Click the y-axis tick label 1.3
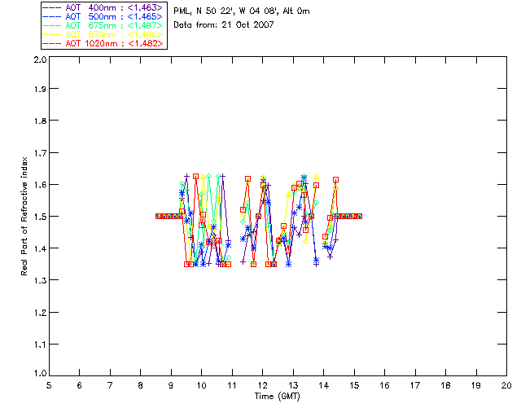Viewport: 521px width, 417px height. 40,280
